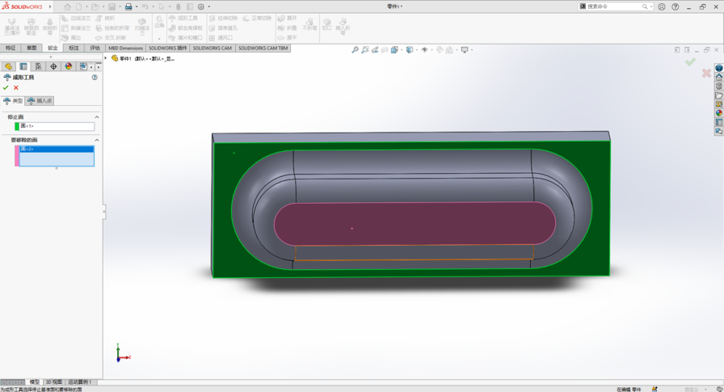Click the 搜索命令 search box
The width and height of the screenshot is (724, 392).
click(616, 6)
